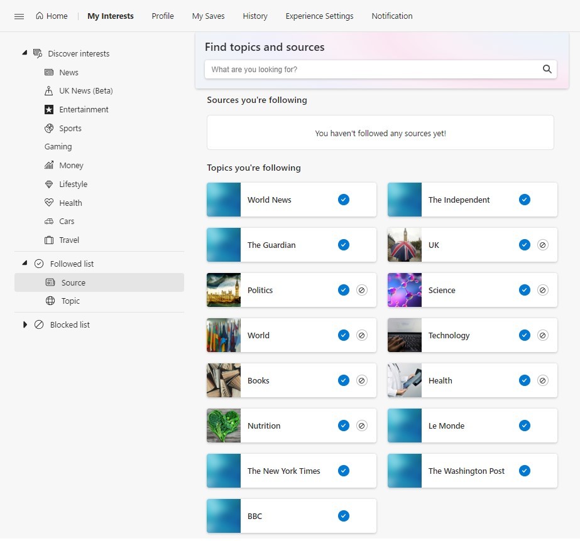Select the News category icon in sidebar
The width and height of the screenshot is (580, 541).
click(49, 72)
